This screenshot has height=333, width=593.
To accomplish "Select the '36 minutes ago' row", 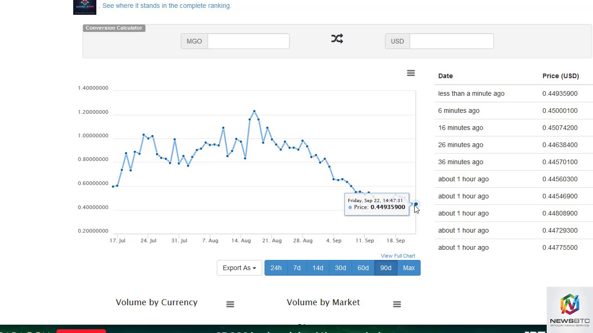I will [x=514, y=162].
